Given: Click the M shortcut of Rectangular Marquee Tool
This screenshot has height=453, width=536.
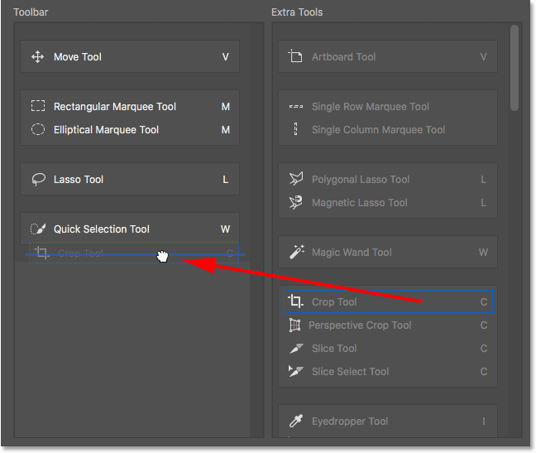Looking at the screenshot, I should coord(226,106).
